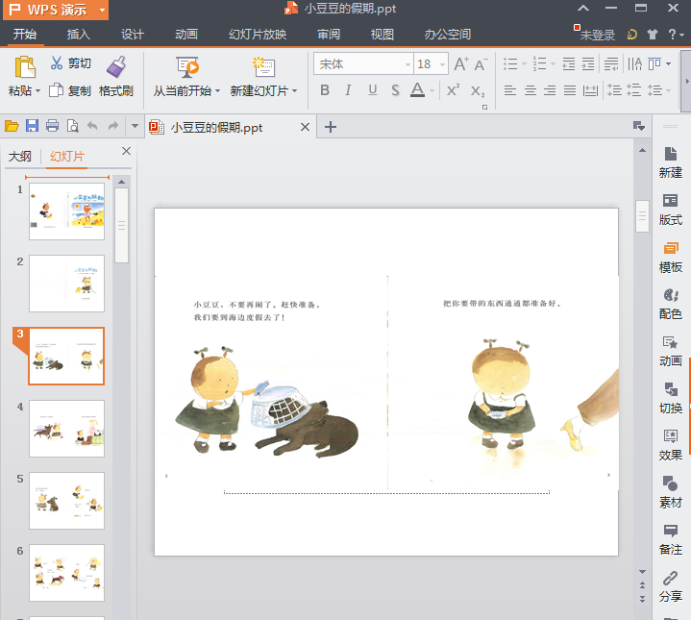Open the 备注 notes panel

pos(671,531)
